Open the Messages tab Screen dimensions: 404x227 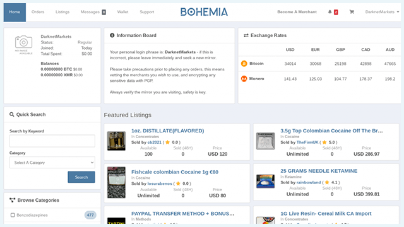coord(93,12)
